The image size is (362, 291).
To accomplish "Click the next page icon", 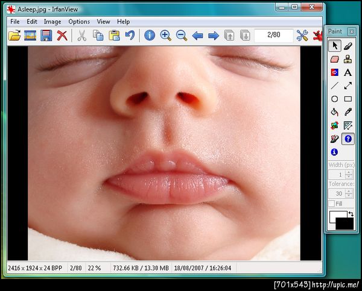I will point(245,36).
